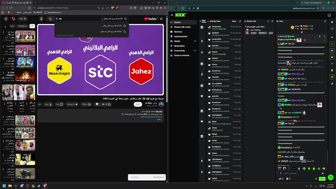Open Stream URL & Key page
The image size is (336, 189).
point(183,27)
